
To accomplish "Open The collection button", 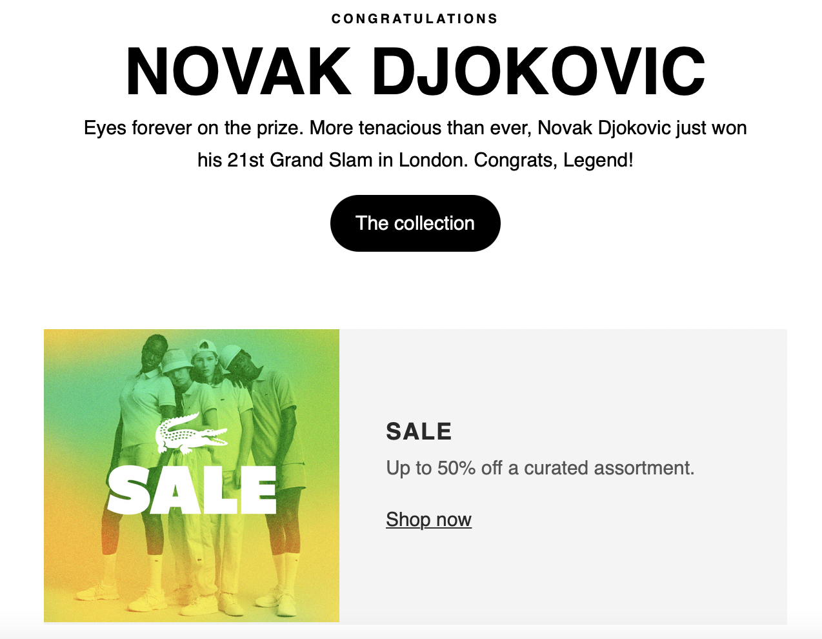I will click(415, 223).
